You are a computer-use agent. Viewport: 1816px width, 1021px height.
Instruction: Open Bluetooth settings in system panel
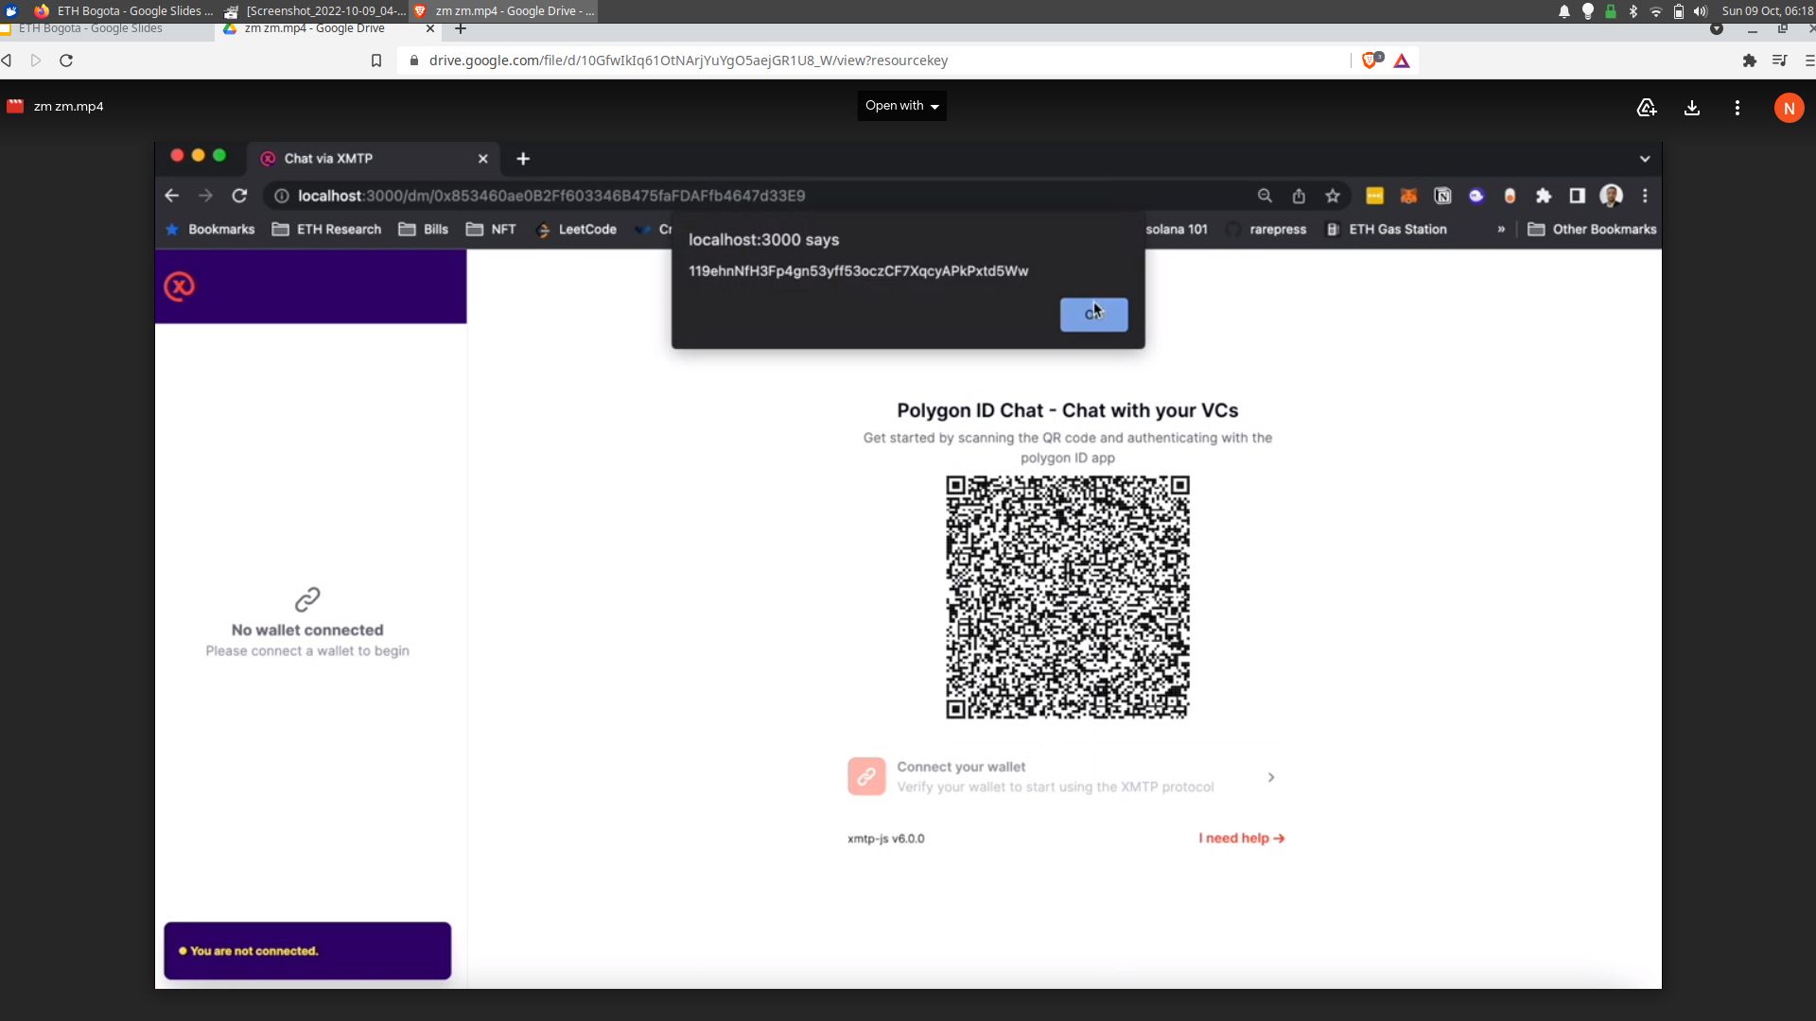click(x=1633, y=11)
